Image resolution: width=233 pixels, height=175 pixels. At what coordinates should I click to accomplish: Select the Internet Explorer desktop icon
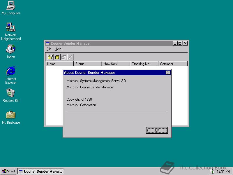point(11,75)
